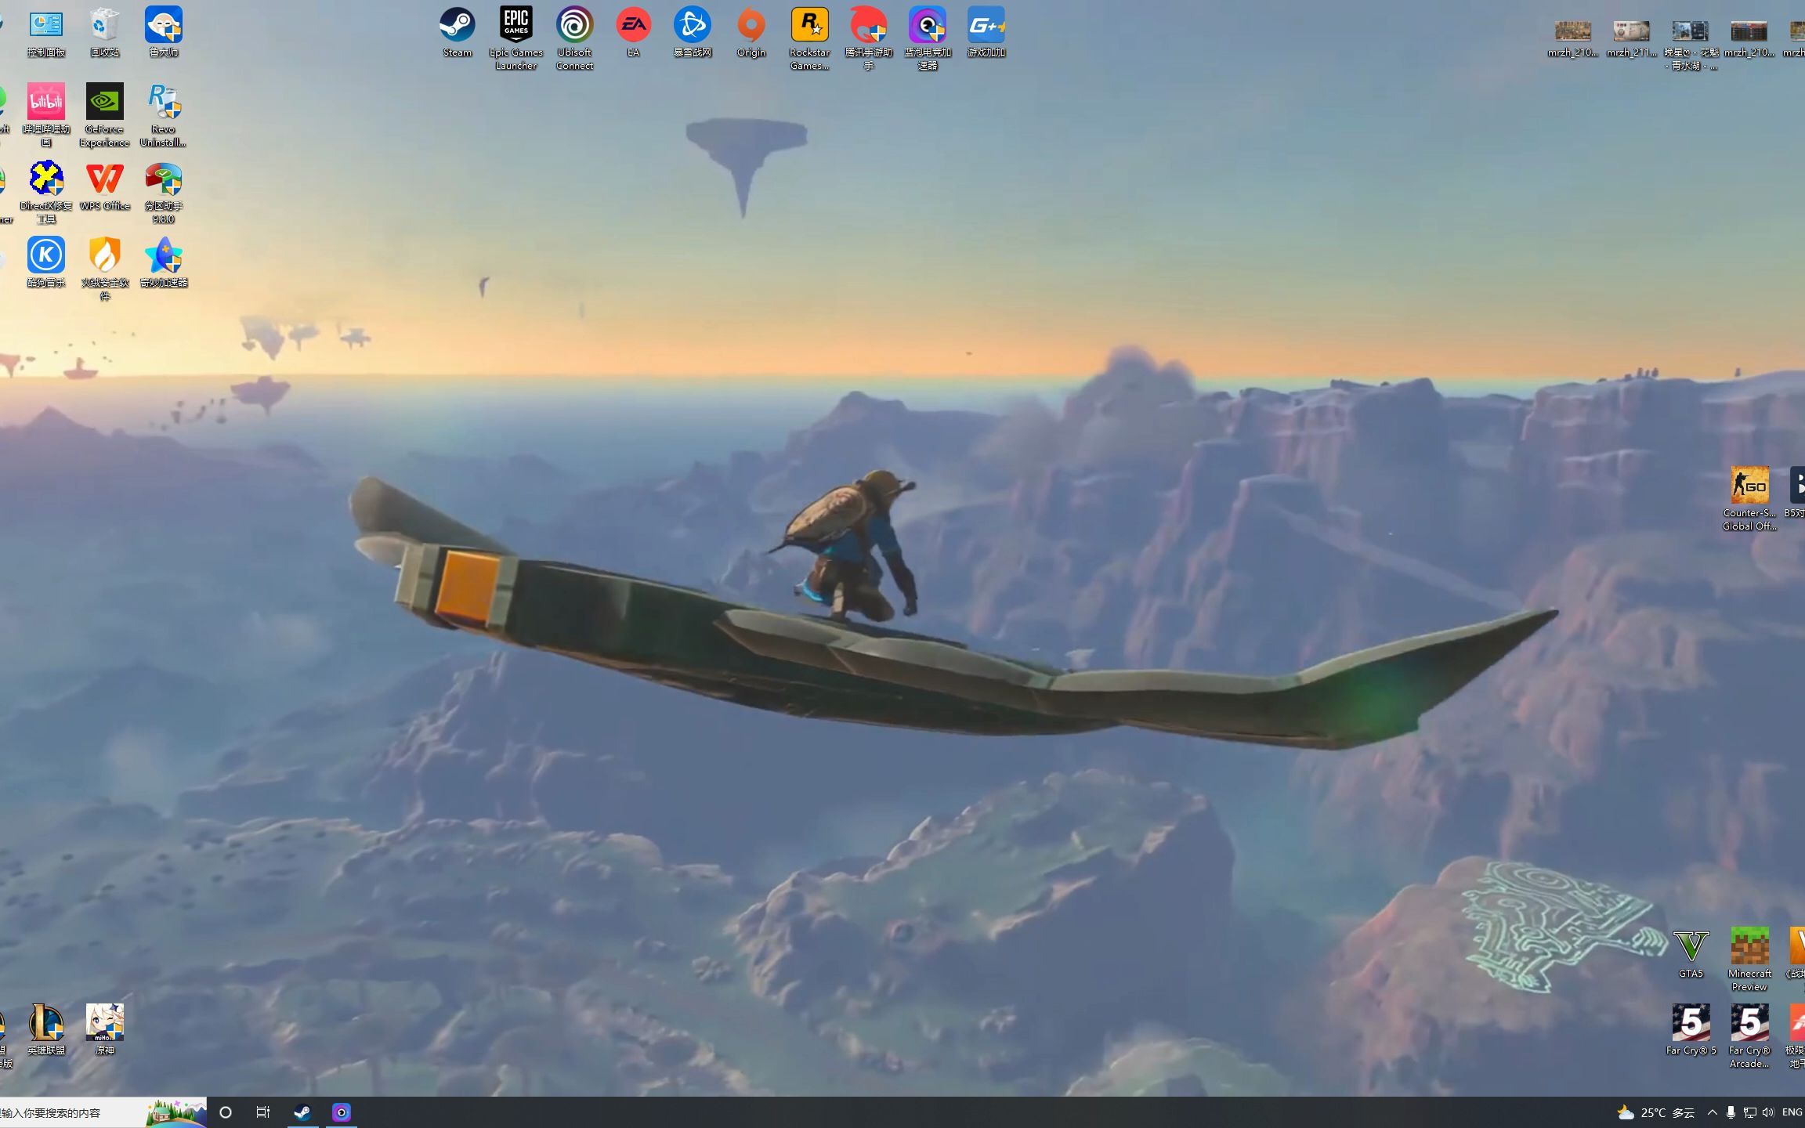The height and width of the screenshot is (1128, 1805).
Task: Open the volume control in system tray
Action: click(x=1768, y=1112)
